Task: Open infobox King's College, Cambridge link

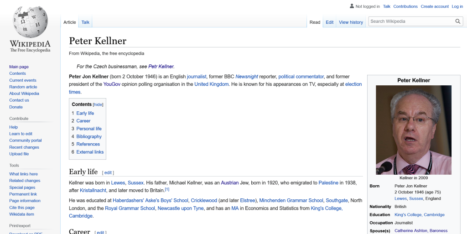Action: pyautogui.click(x=420, y=215)
